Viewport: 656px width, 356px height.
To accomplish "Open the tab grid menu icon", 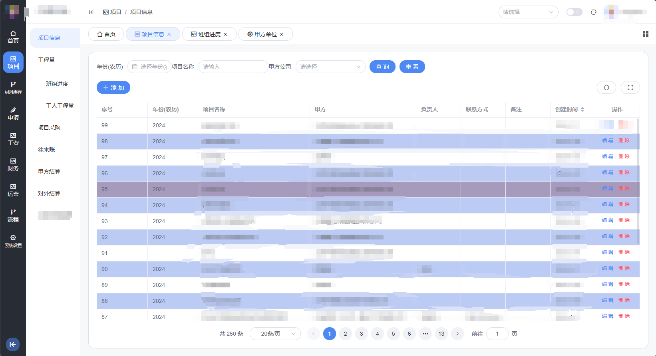I will (x=645, y=34).
